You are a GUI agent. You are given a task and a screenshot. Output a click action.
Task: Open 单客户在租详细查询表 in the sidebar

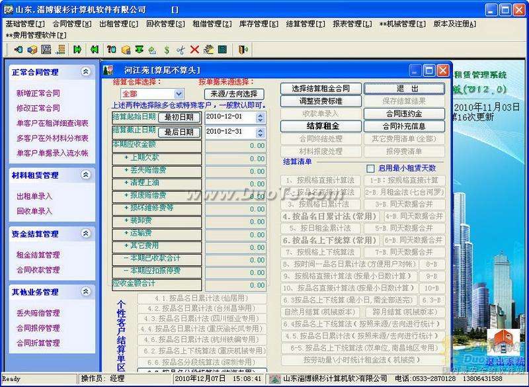52,123
